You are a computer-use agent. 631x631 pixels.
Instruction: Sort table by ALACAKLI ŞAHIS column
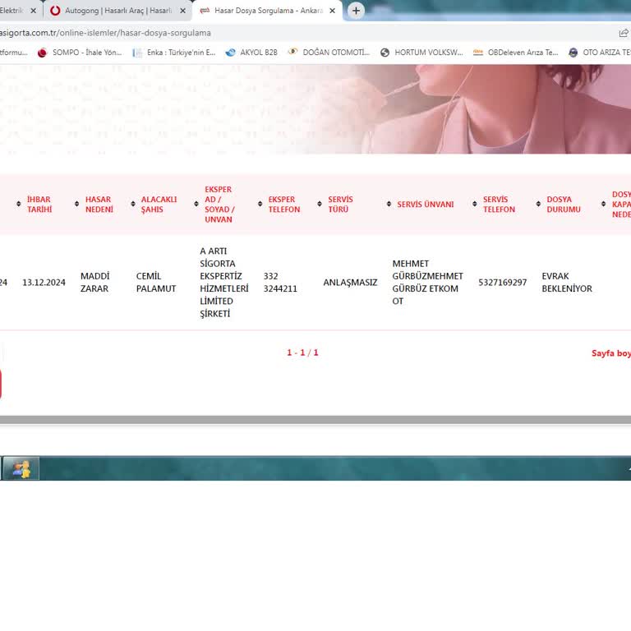click(159, 205)
